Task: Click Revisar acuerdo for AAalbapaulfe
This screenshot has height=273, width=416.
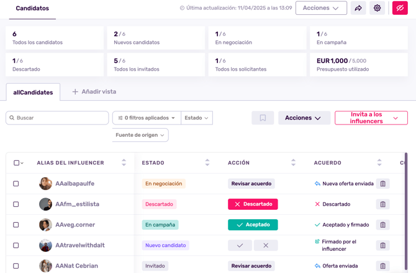Action: pyautogui.click(x=251, y=184)
